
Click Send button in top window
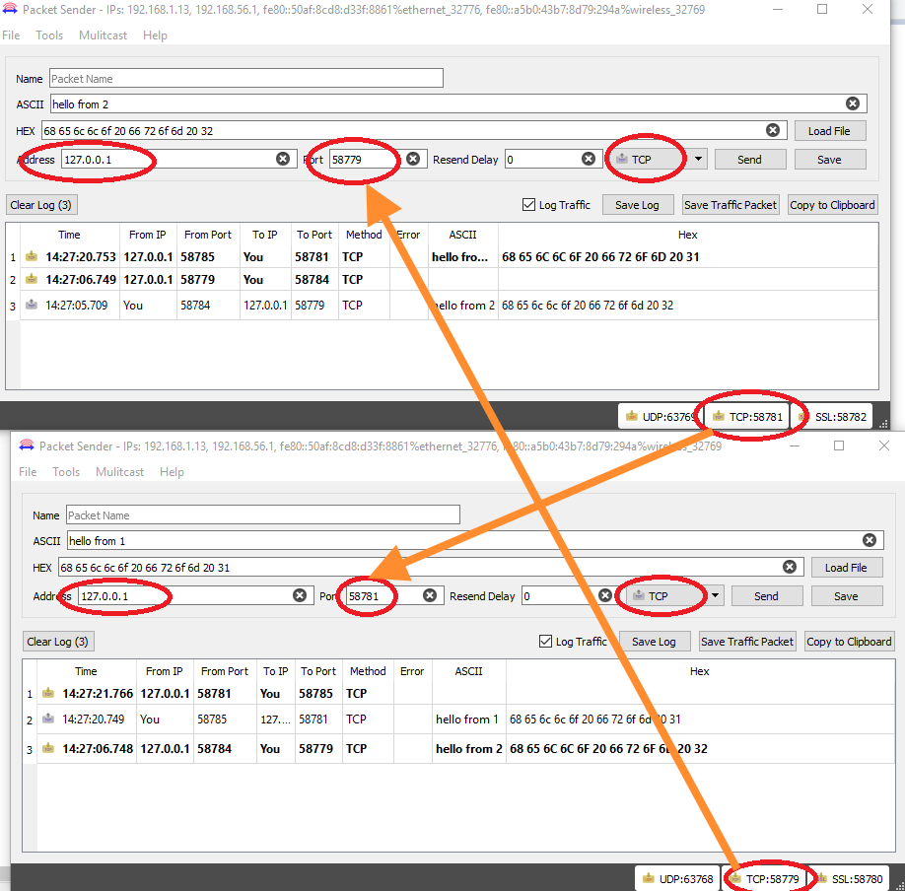750,160
